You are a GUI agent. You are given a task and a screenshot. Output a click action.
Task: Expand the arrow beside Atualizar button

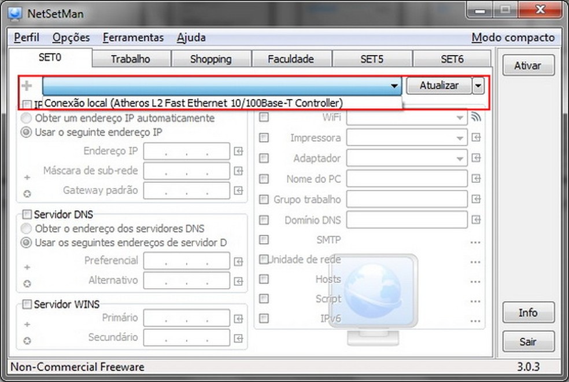click(x=478, y=86)
